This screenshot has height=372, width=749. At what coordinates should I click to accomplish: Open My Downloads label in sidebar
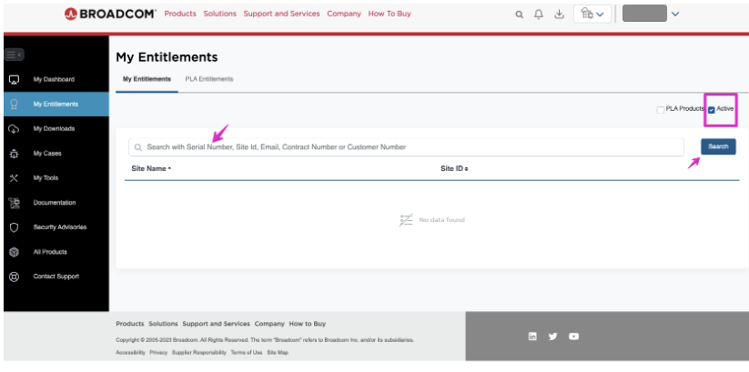(54, 129)
